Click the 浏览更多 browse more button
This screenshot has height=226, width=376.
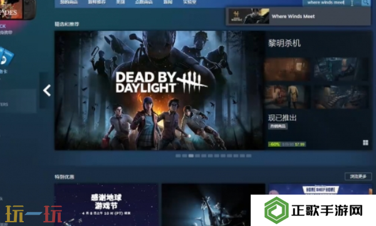point(358,176)
